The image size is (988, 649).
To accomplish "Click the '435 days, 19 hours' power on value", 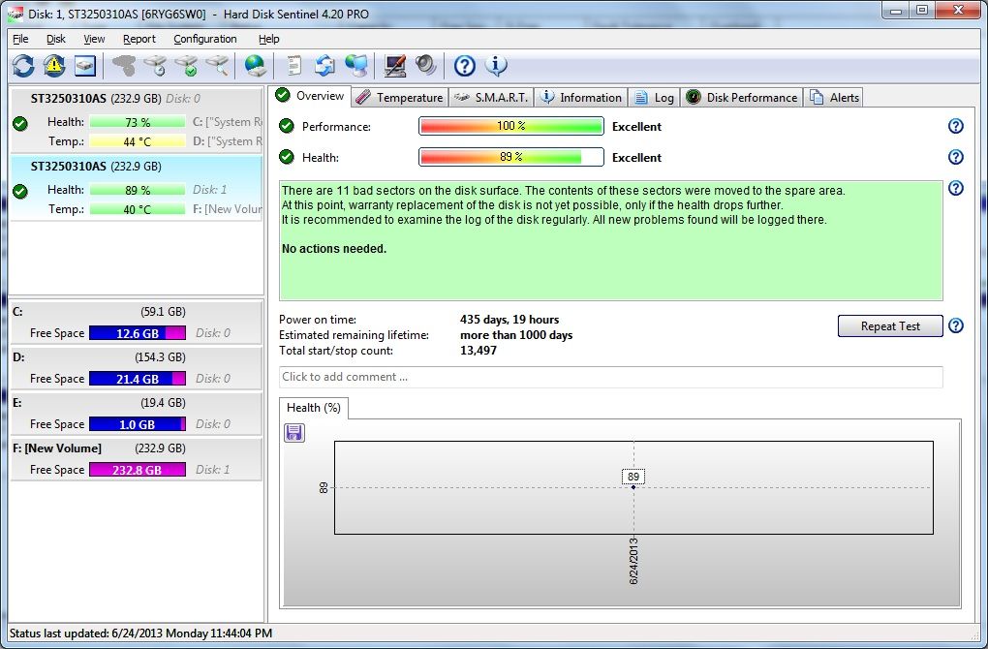I will [x=509, y=320].
